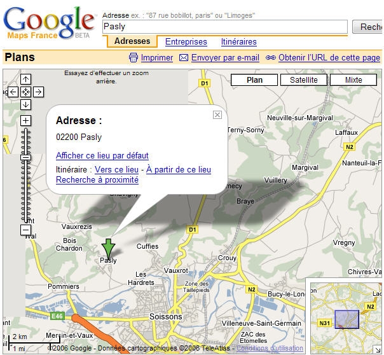Open Conditions d'utilisation link
The height and width of the screenshot is (355, 384).
coord(270,348)
